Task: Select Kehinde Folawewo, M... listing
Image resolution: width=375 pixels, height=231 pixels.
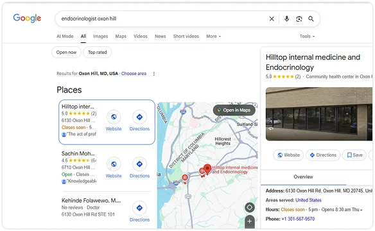Action: [91, 200]
